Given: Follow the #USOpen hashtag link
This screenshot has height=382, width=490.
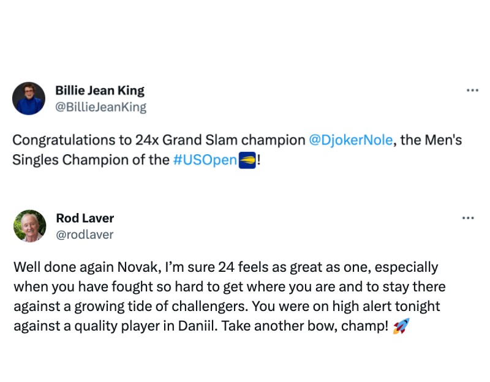Looking at the screenshot, I should (x=204, y=160).
